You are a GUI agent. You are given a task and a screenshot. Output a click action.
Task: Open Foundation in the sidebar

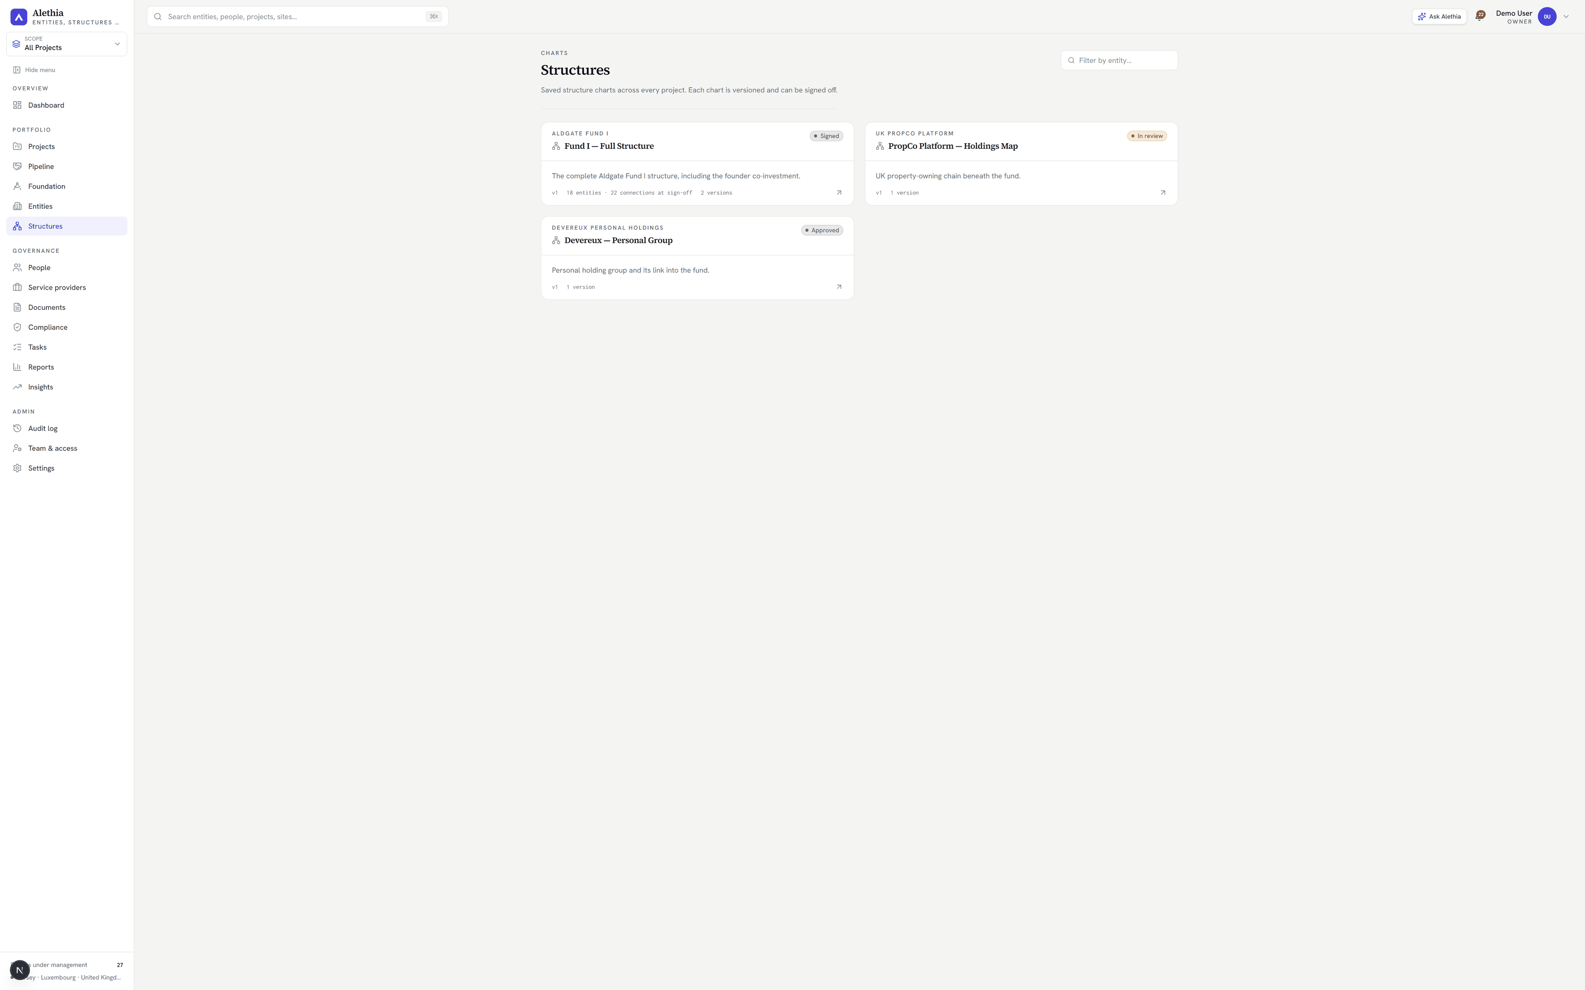67,186
